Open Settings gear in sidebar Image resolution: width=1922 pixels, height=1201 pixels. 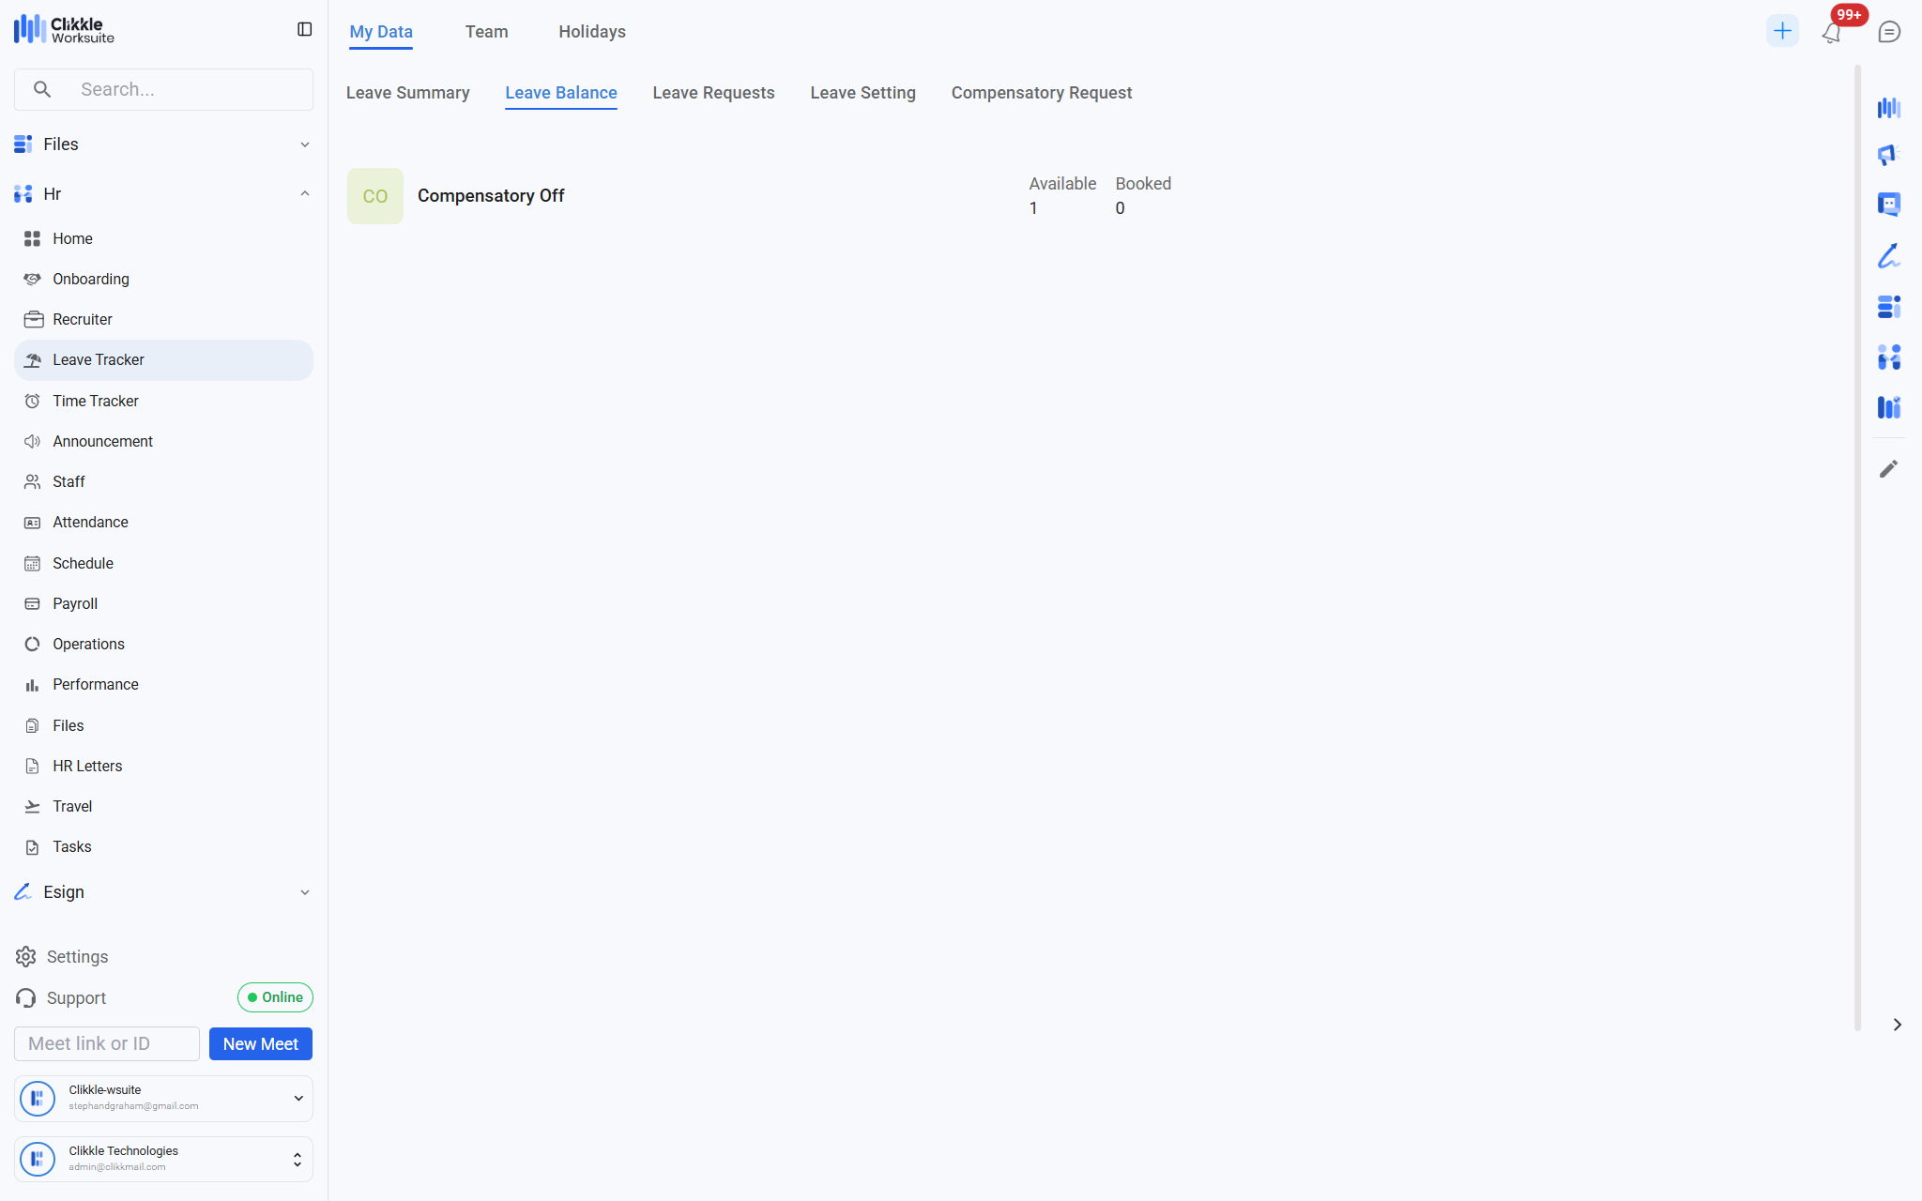coord(26,956)
